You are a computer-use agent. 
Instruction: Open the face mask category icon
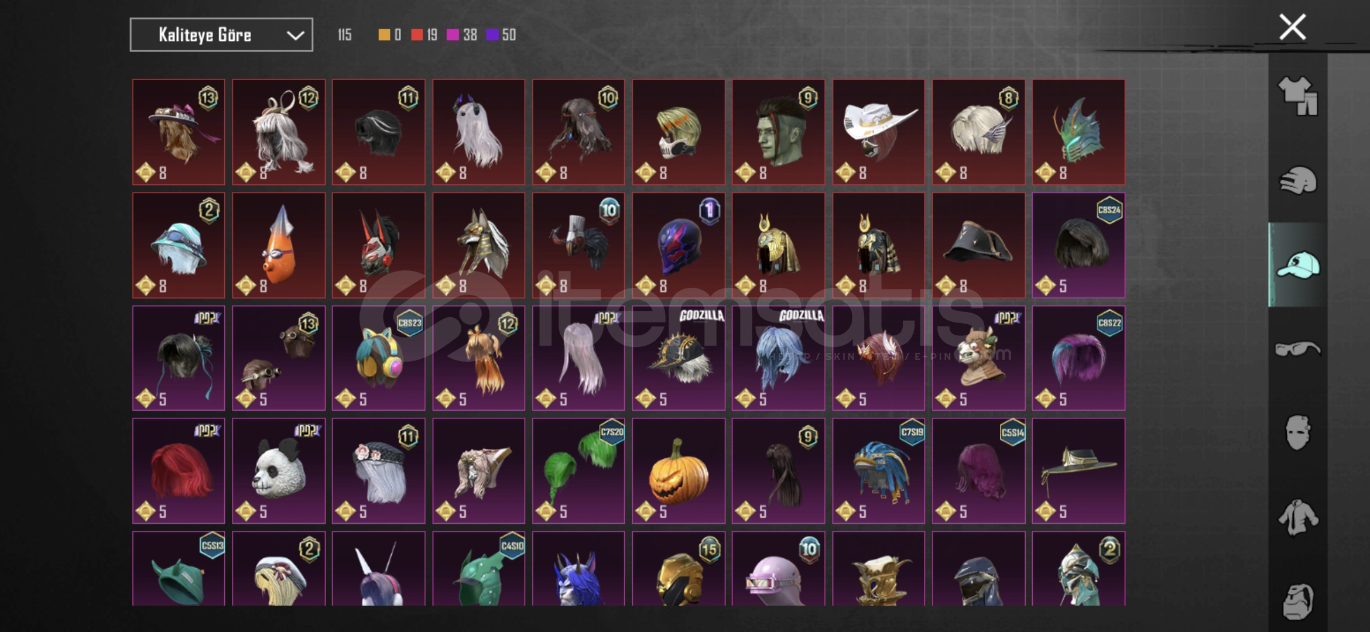[x=1297, y=433]
